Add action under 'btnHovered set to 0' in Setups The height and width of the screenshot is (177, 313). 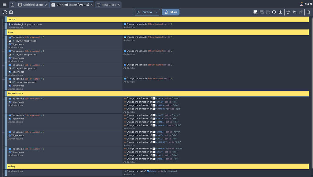pos(129,27)
